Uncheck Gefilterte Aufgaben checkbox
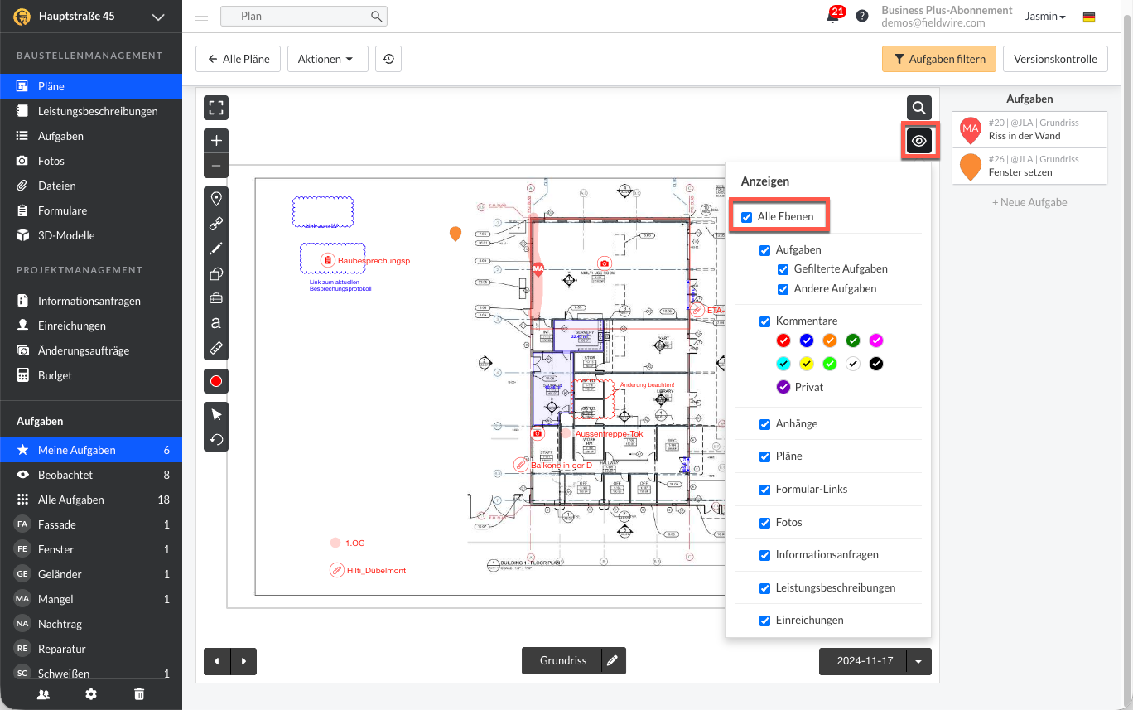 point(783,269)
